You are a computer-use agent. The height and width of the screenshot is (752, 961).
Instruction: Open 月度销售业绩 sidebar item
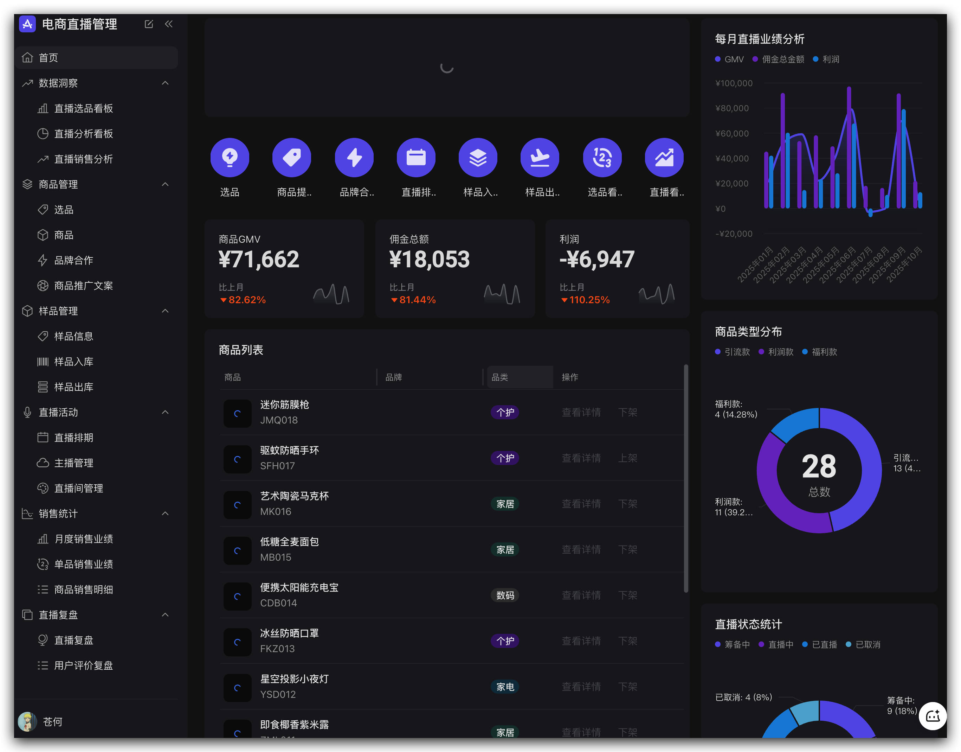click(x=83, y=539)
